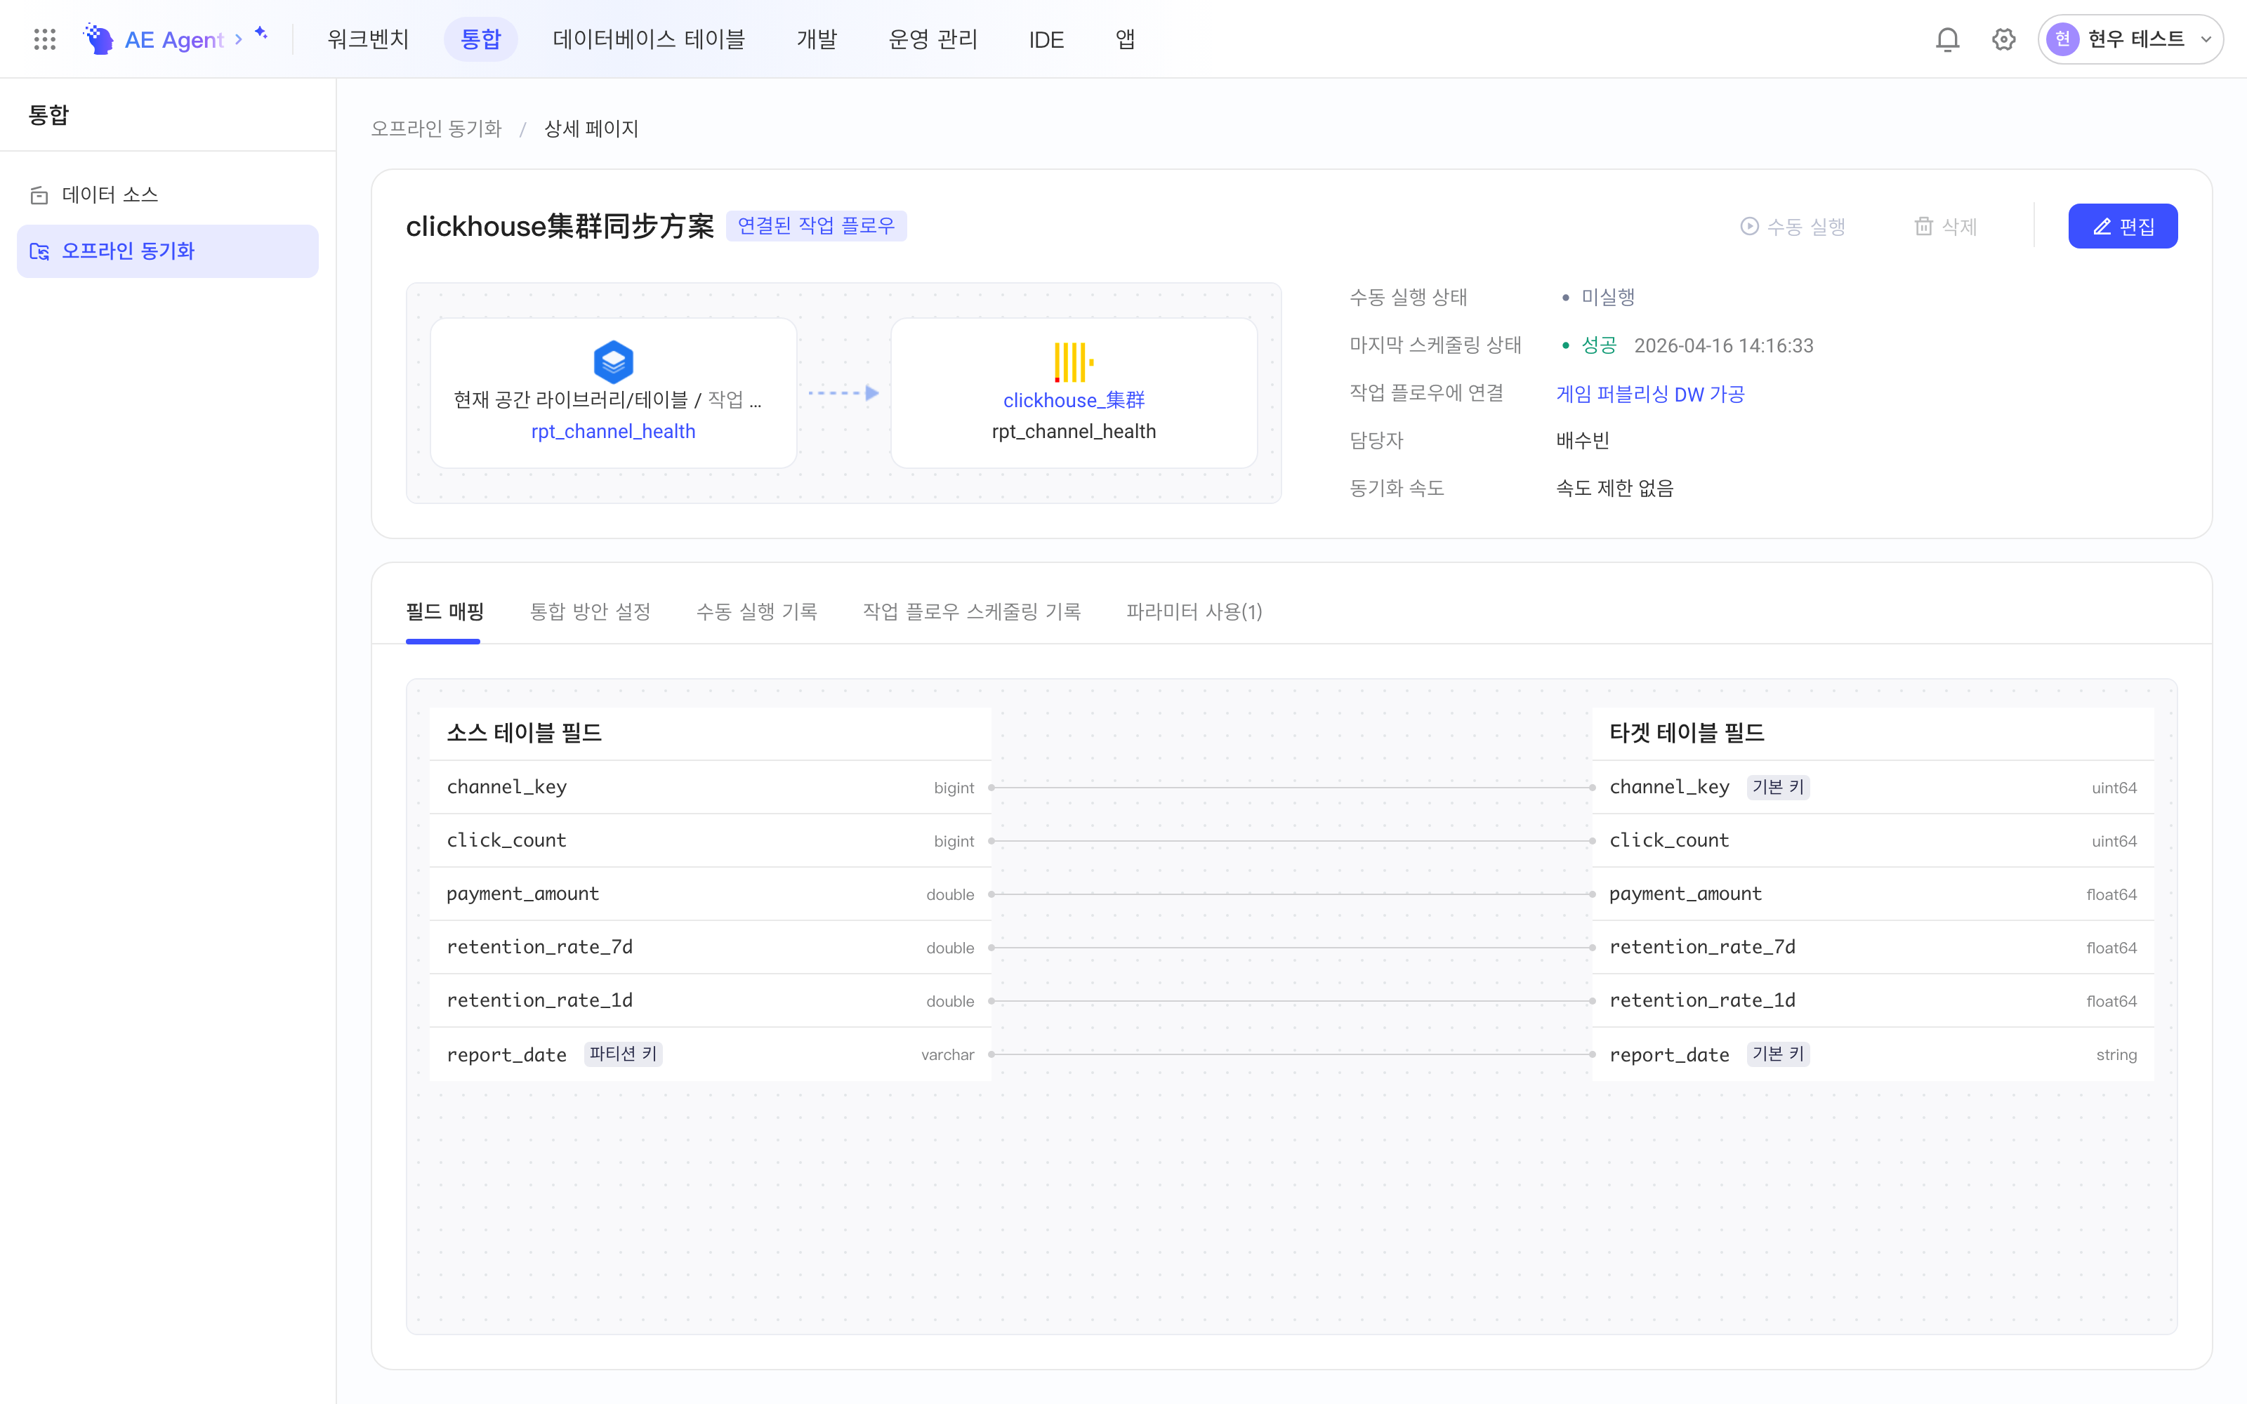2247x1404 pixels.
Task: Click the source library hexagon icon
Action: pyautogui.click(x=613, y=362)
